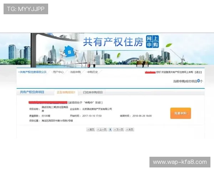Click the 网上申购 blue logo badge
This screenshot has width=214, height=171.
(152, 42)
